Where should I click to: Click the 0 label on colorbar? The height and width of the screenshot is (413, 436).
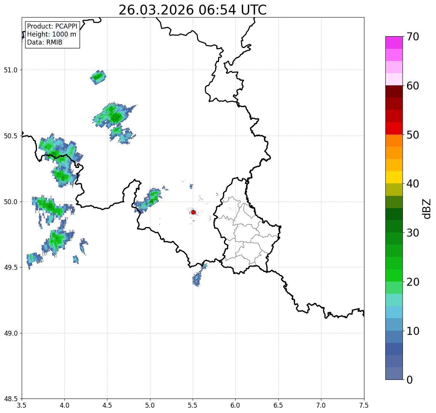click(410, 379)
